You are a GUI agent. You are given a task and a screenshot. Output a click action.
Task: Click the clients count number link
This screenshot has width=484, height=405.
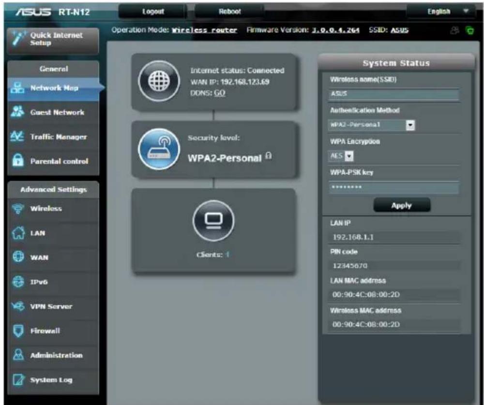(x=227, y=255)
